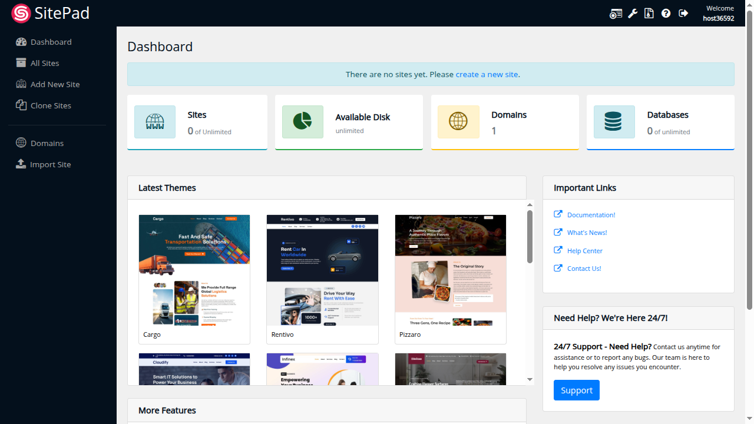
Task: Follow the 'create a new site' link
Action: pyautogui.click(x=487, y=75)
